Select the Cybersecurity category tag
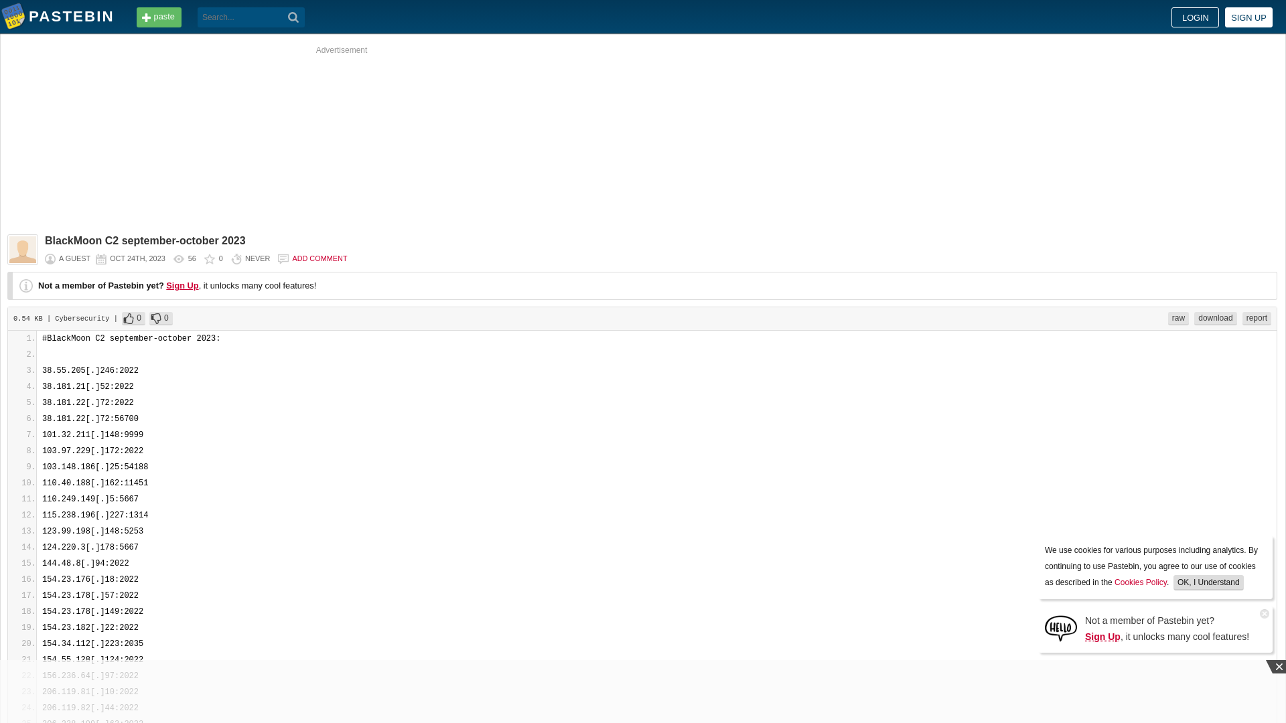This screenshot has height=723, width=1286. tap(81, 318)
